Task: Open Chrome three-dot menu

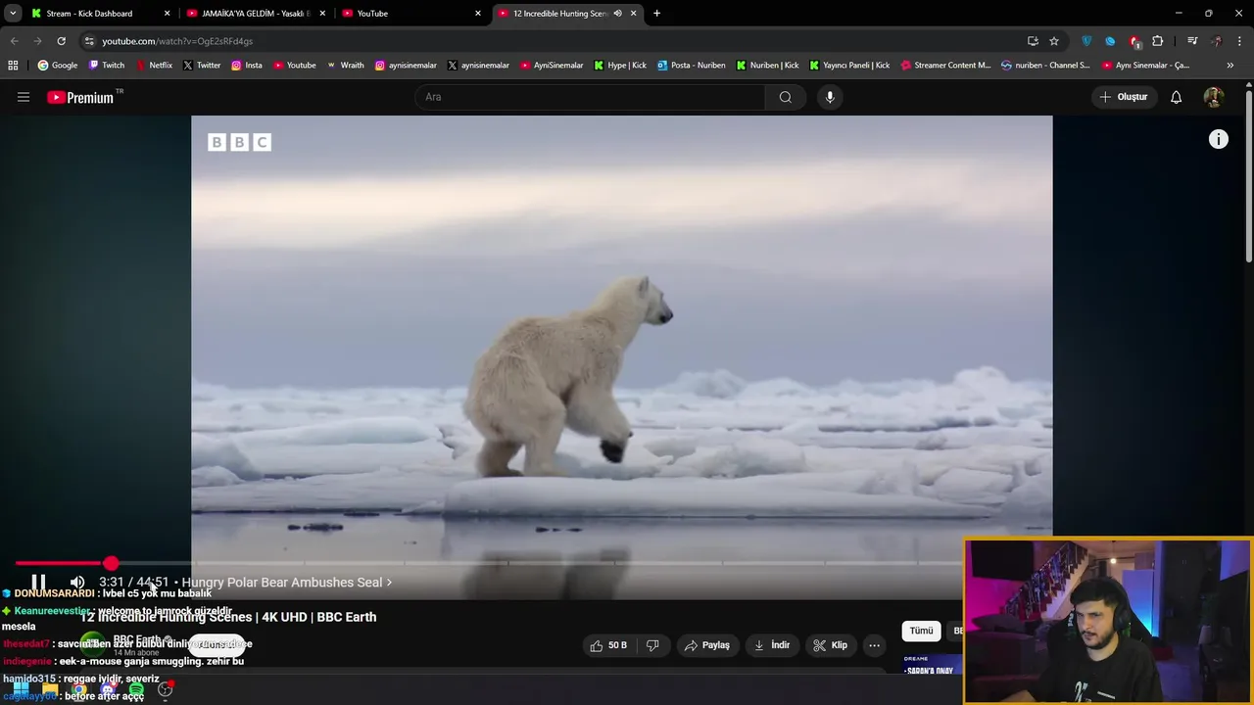Action: (x=1239, y=41)
